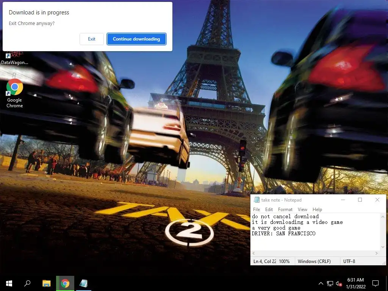Click line 'it is downloading a video game'
Screen dimensions: 388x291
[297, 222]
